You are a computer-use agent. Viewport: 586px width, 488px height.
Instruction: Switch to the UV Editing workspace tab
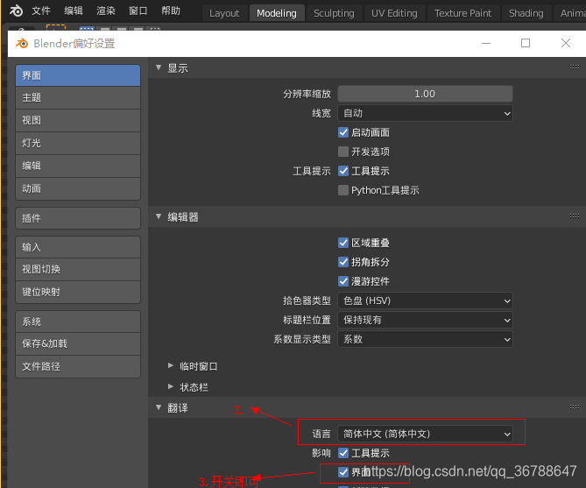point(394,13)
